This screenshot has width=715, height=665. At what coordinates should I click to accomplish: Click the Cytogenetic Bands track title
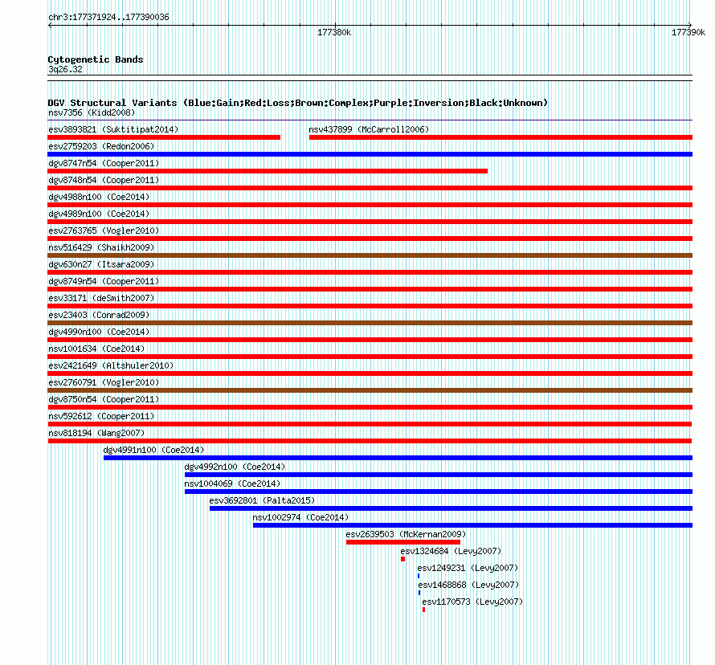(96, 59)
